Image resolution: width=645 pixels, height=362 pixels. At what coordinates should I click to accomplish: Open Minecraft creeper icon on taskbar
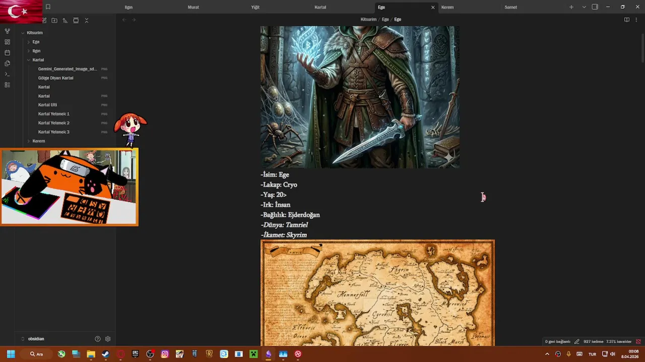(253, 354)
